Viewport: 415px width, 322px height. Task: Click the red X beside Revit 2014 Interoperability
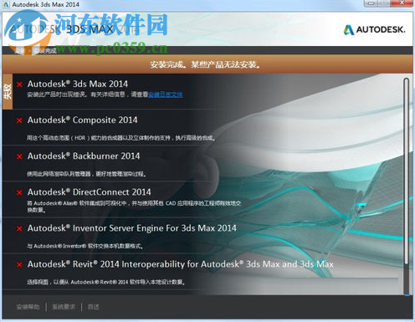point(19,264)
